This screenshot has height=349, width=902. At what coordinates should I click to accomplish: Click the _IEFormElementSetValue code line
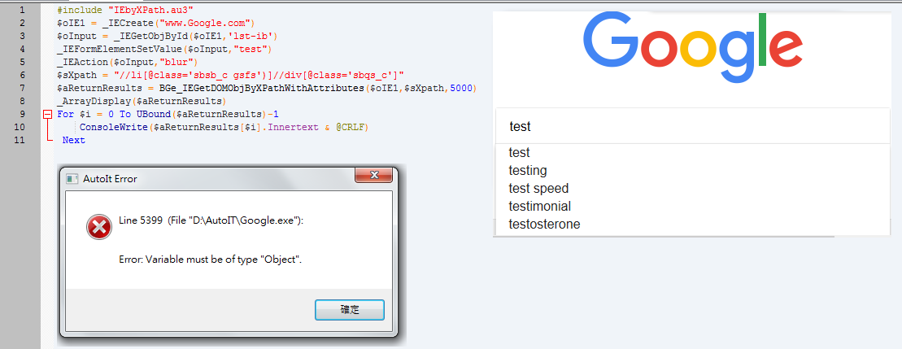164,50
